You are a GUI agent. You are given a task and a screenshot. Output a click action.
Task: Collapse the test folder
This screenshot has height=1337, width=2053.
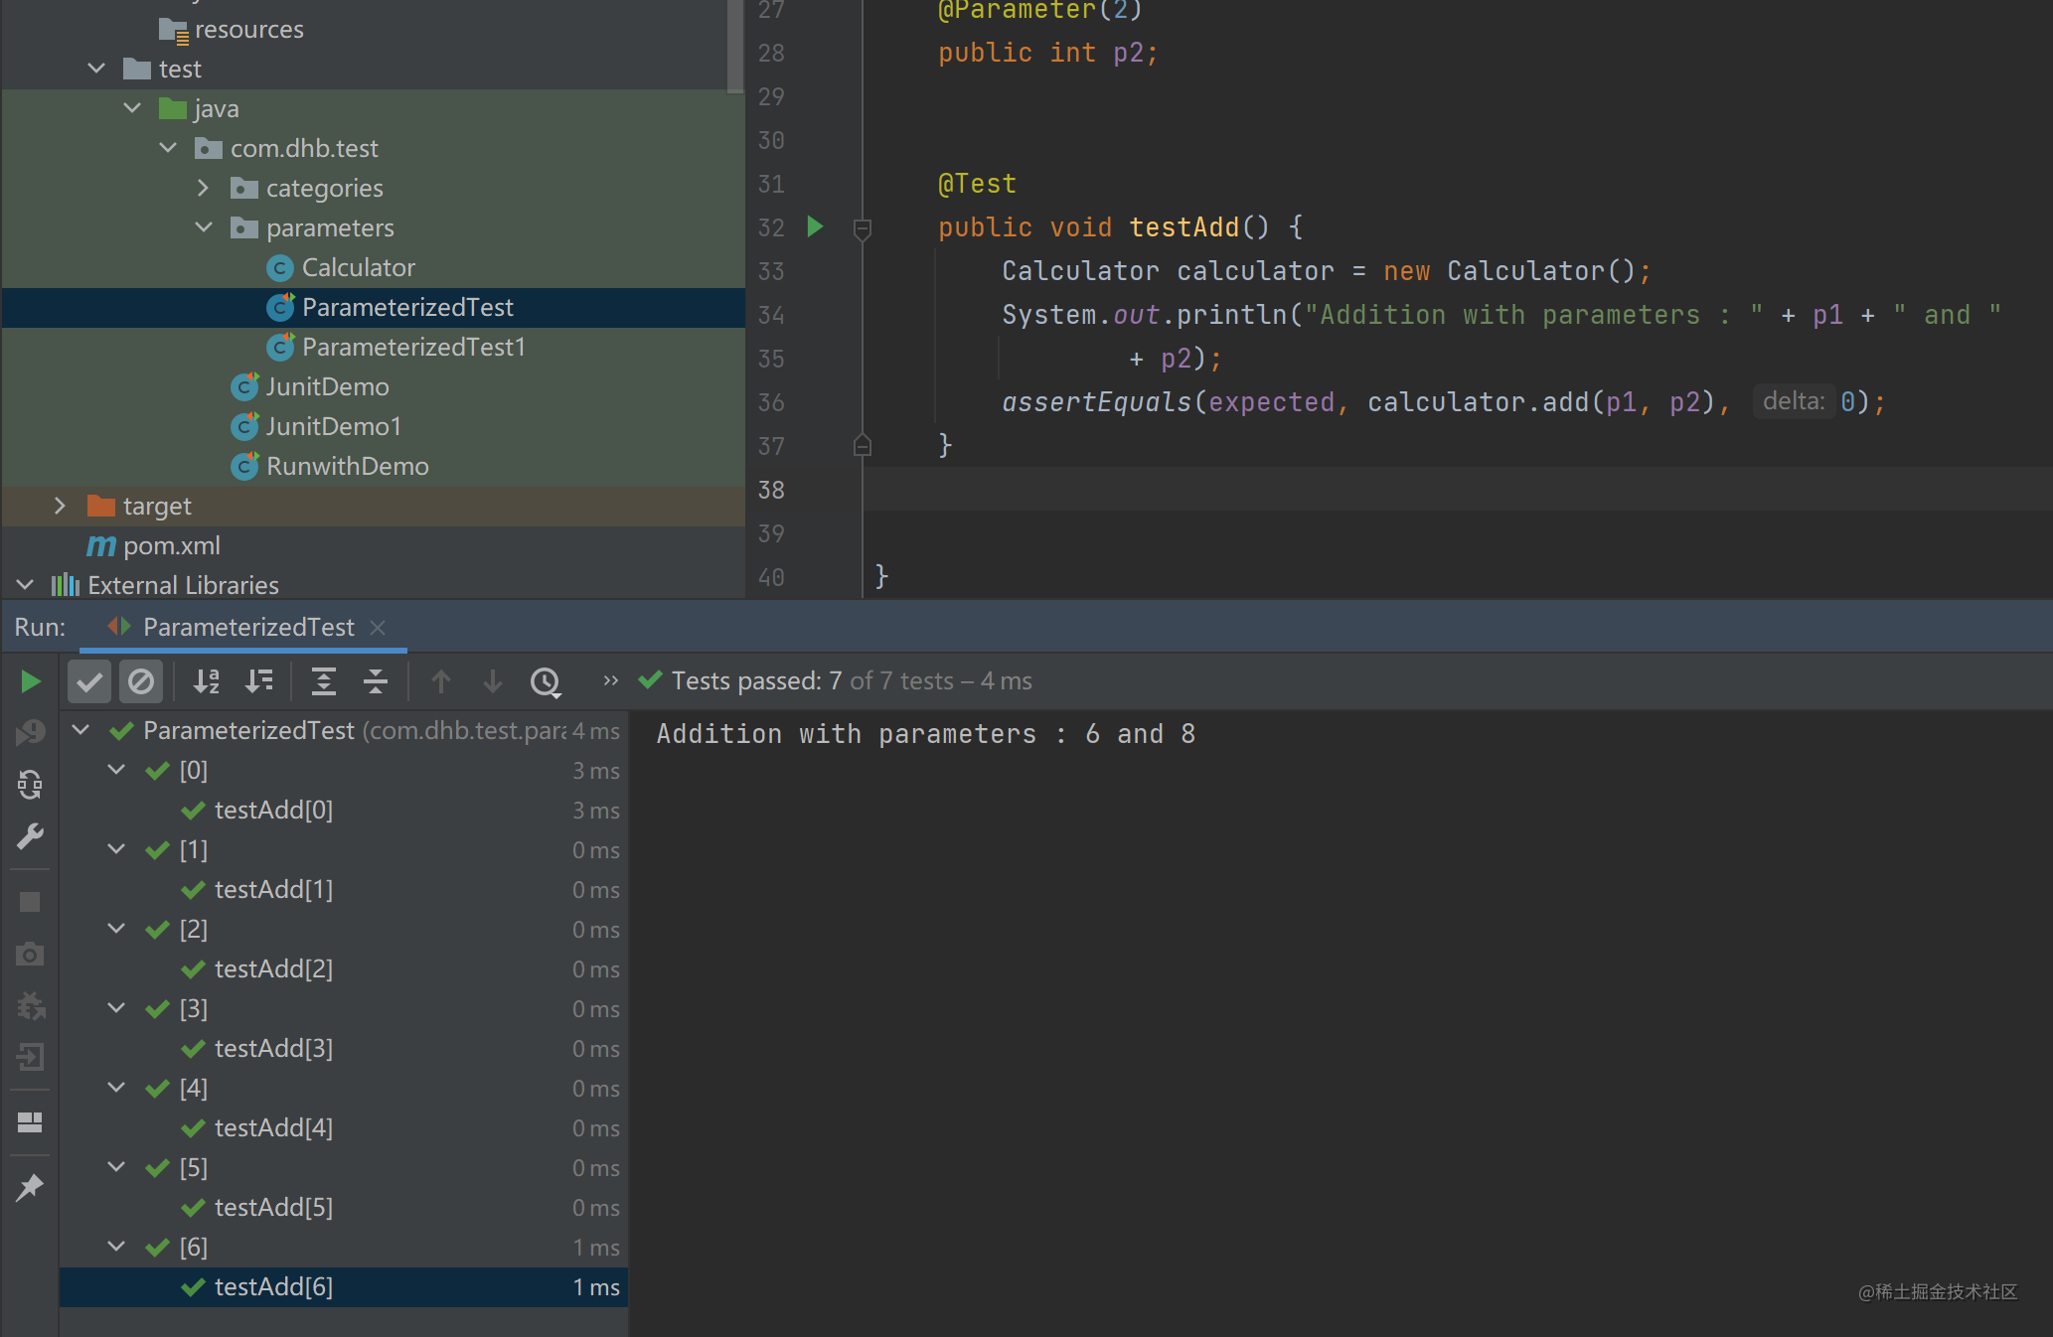[96, 69]
